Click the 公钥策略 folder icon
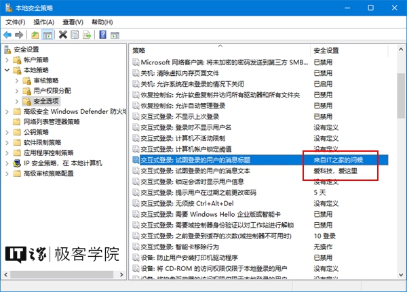 pyautogui.click(x=17, y=132)
